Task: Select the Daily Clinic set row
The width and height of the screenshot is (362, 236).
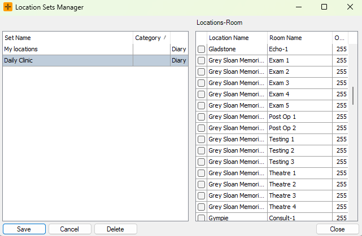Action: 95,60
